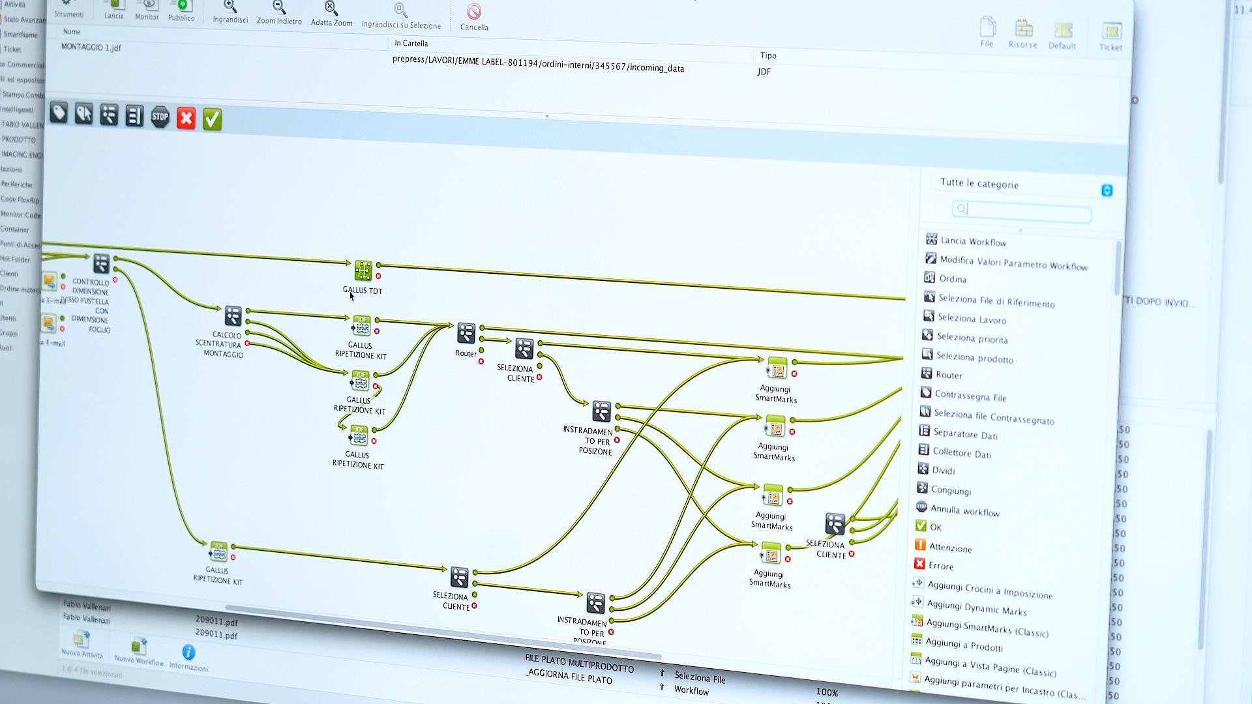Viewport: 1252px width, 704px height.
Task: Pick the red Errore X icon in the palette
Action: pyautogui.click(x=186, y=118)
